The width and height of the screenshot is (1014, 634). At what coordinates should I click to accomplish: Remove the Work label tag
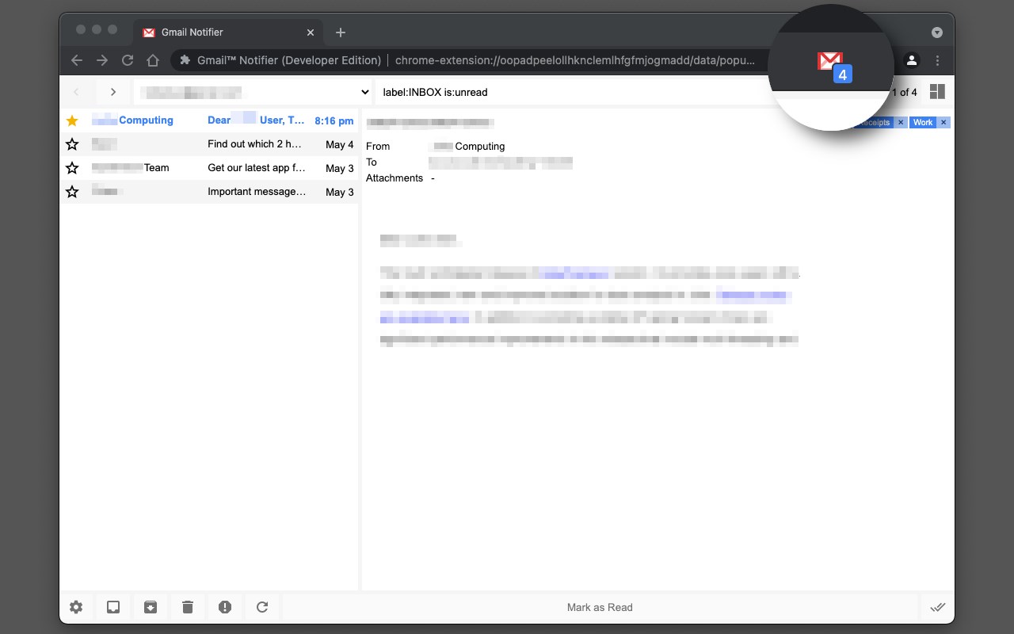tap(943, 123)
